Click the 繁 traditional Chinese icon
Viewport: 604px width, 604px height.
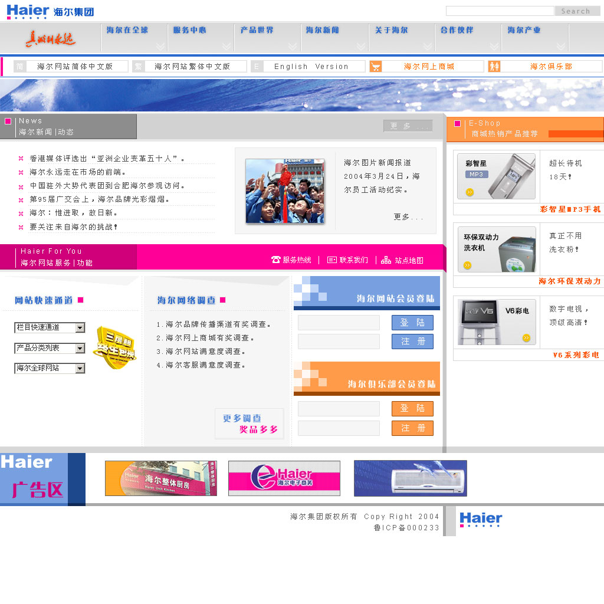pos(138,67)
